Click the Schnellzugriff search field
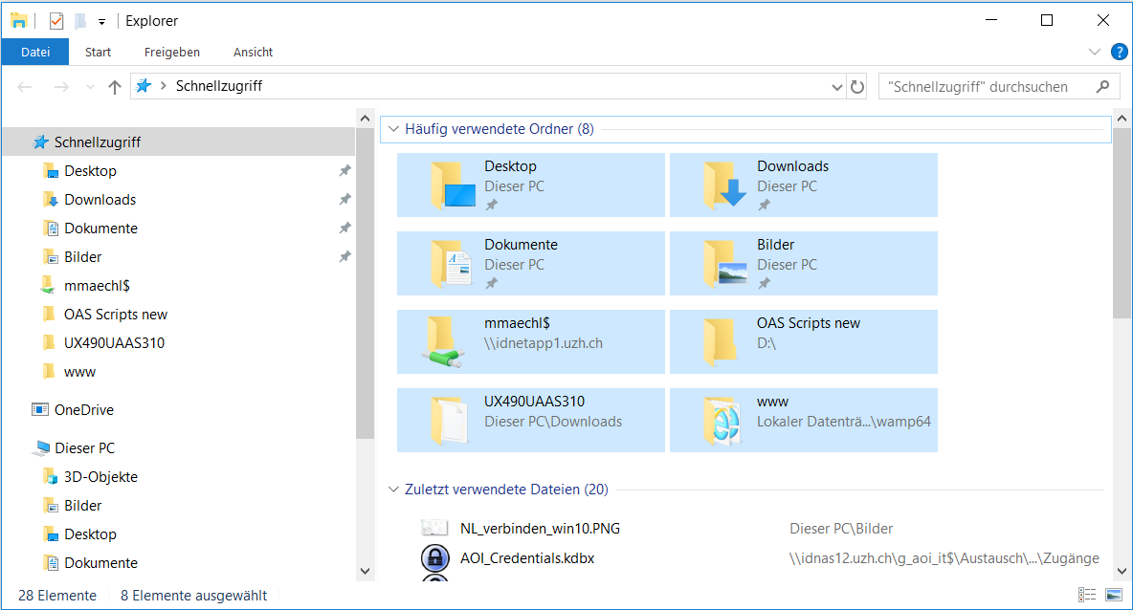The height and width of the screenshot is (610, 1133). (x=986, y=87)
